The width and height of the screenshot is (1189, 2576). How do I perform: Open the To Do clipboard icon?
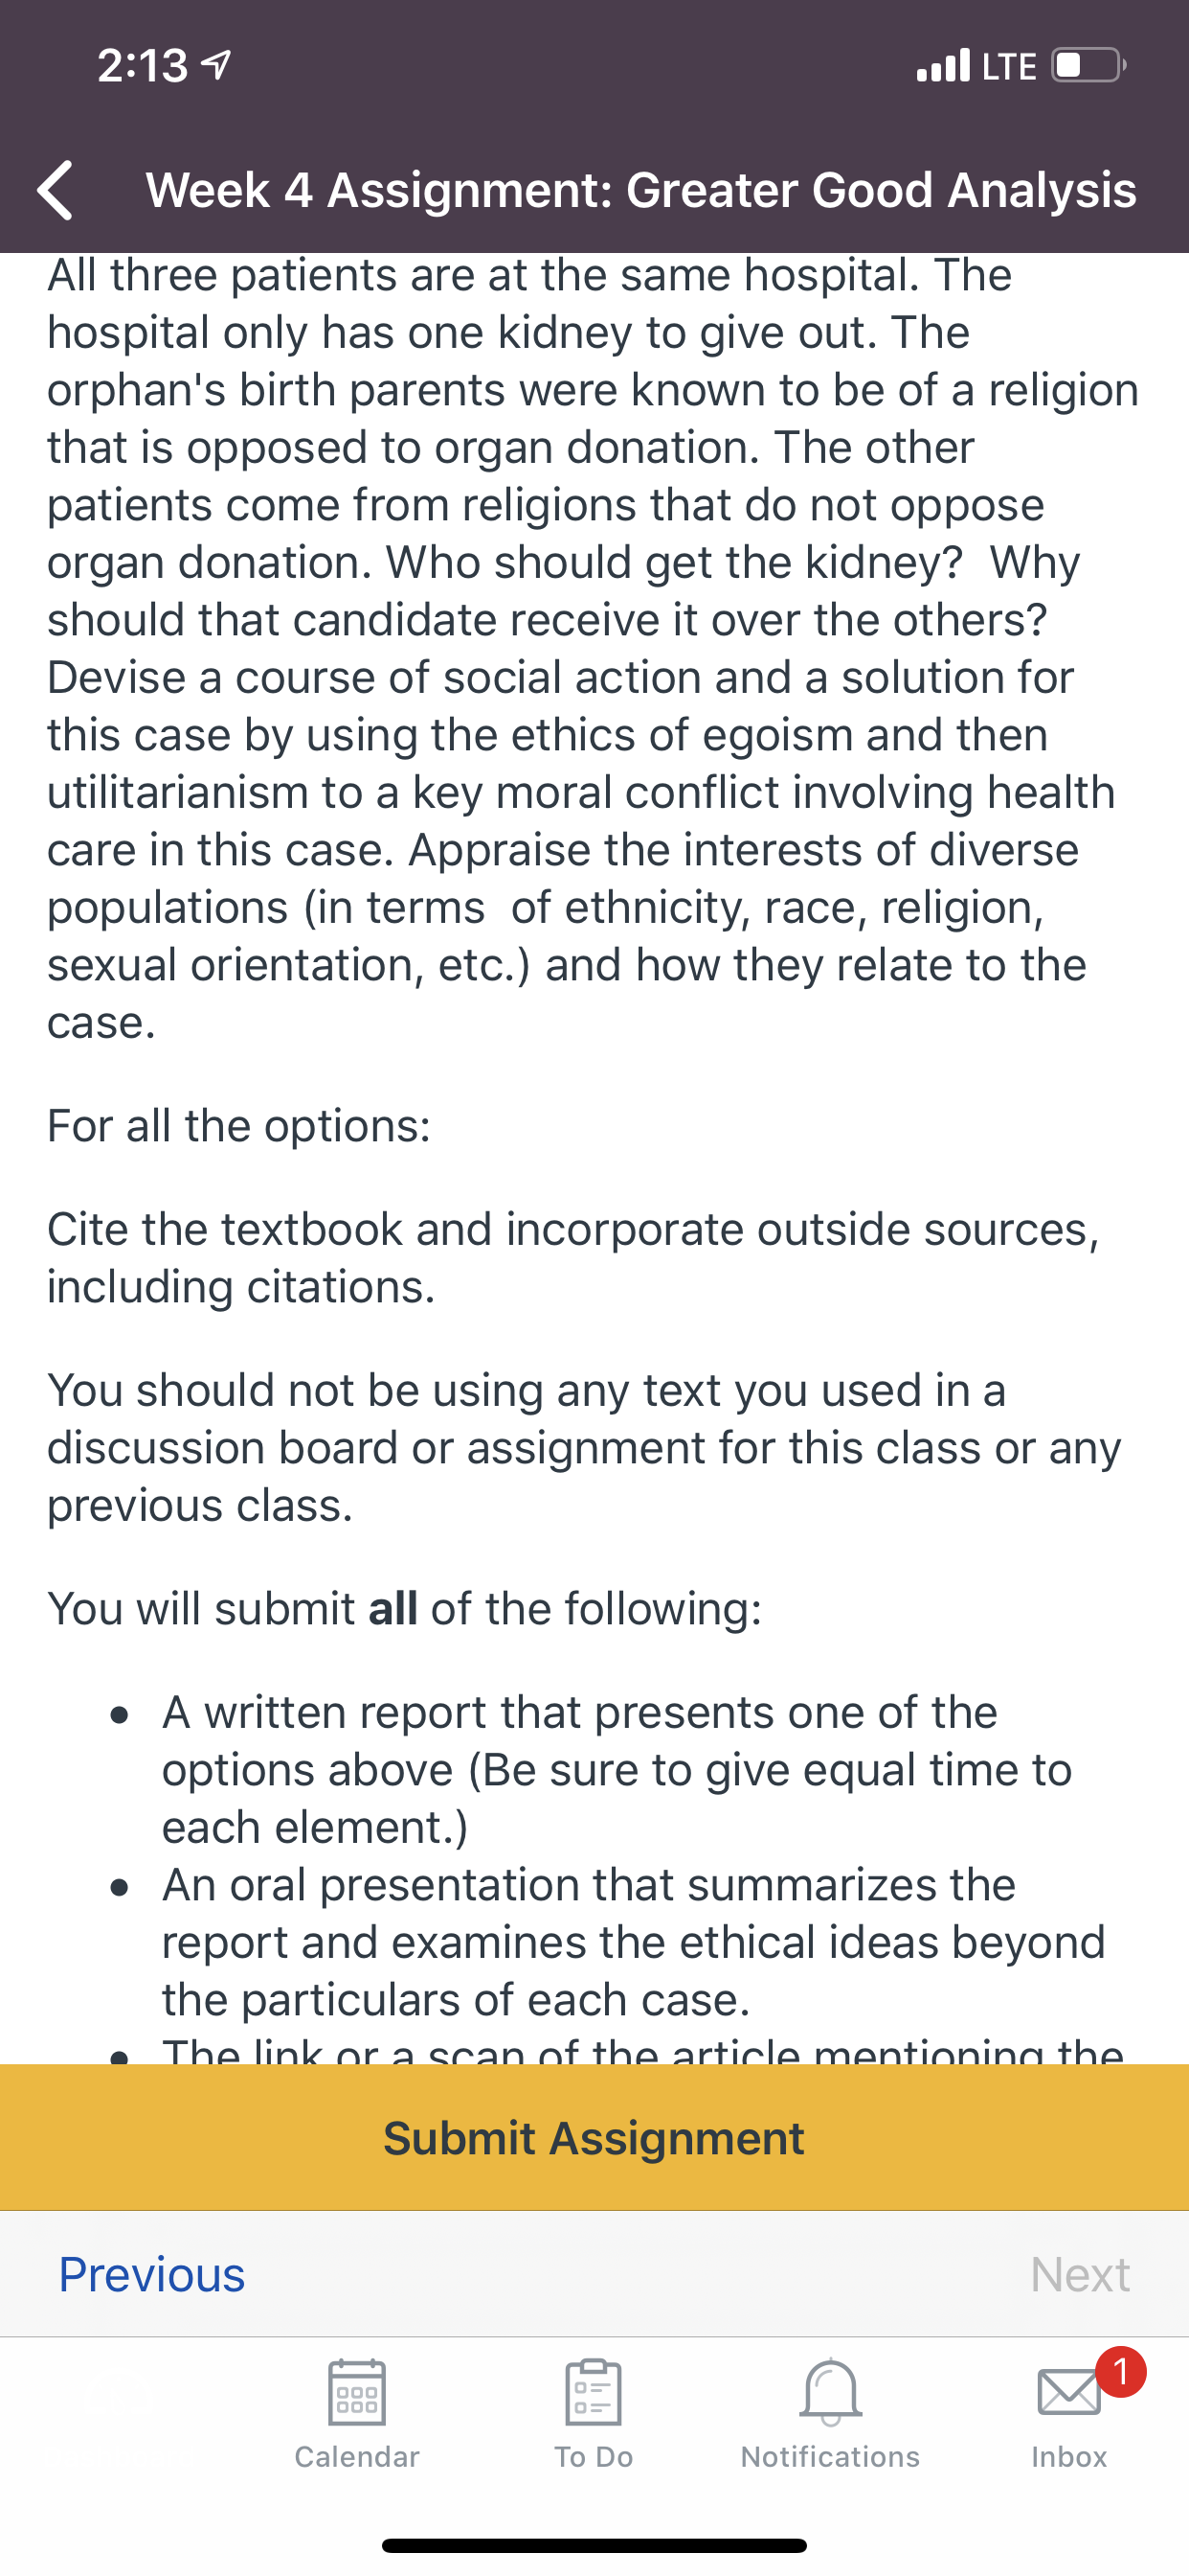[x=594, y=2392]
